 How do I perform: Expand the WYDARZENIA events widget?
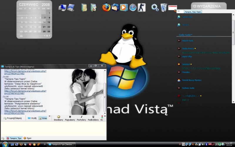click(194, 6)
